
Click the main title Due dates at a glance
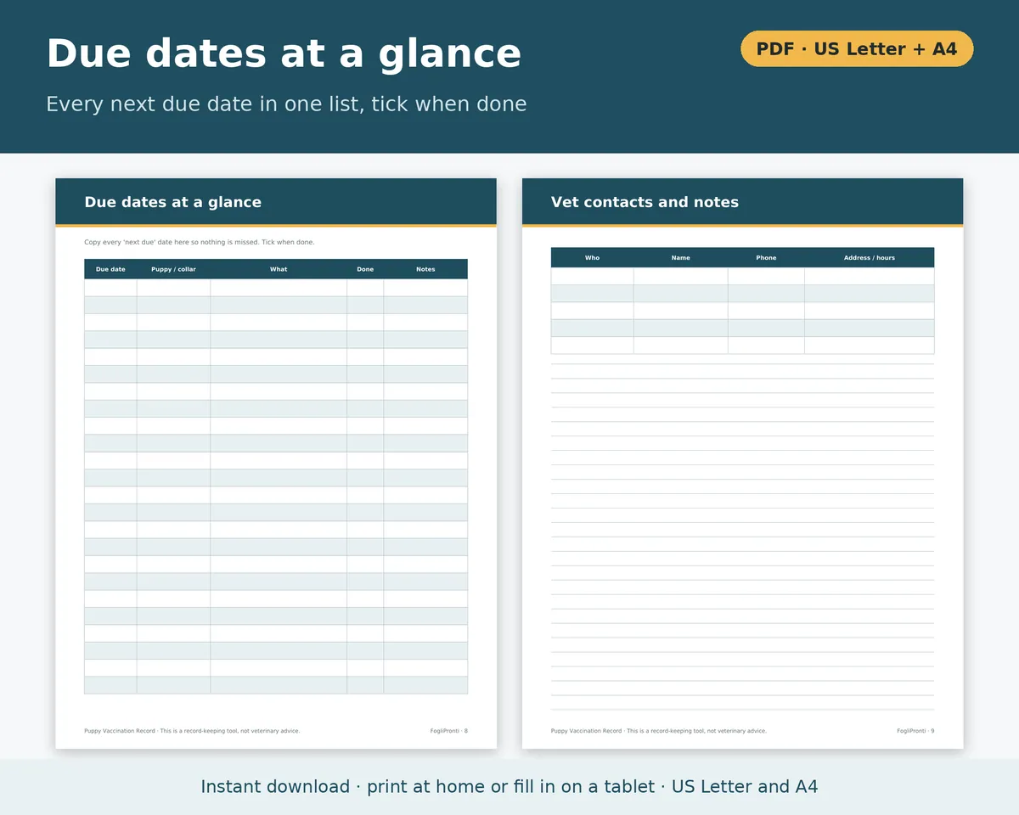click(x=284, y=53)
